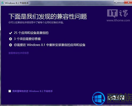Viewport: 132px width, 106px height.
Task: Click the Windows 8.1 升级助手 title bar text
Action: coord(17,3)
